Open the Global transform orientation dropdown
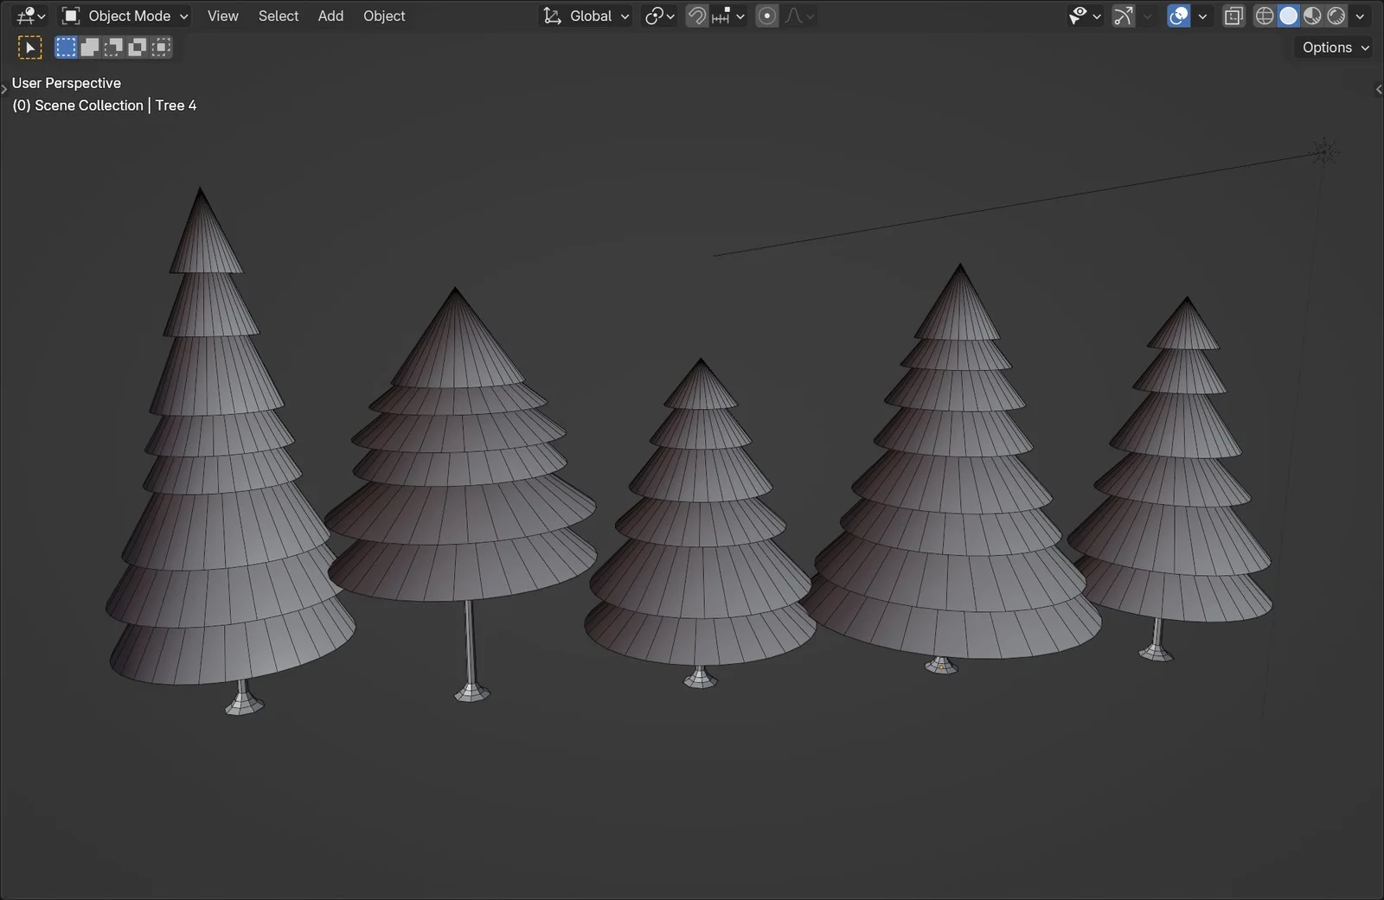 click(x=586, y=16)
